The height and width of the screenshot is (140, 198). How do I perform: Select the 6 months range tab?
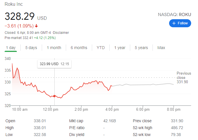79,48
